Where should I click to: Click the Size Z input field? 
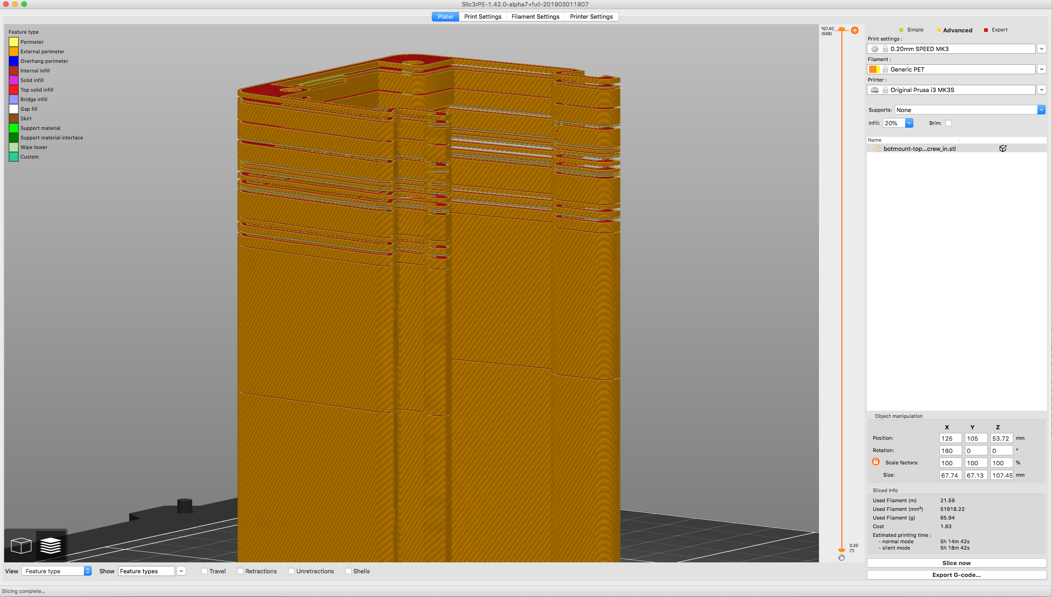click(1001, 475)
